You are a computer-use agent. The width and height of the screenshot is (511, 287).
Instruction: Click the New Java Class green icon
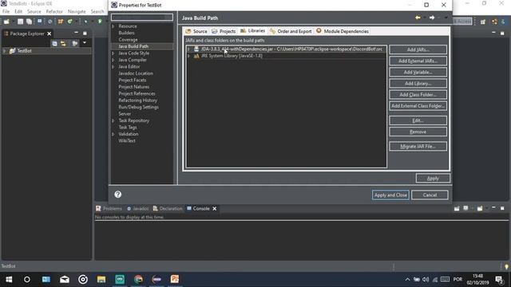click(x=69, y=22)
